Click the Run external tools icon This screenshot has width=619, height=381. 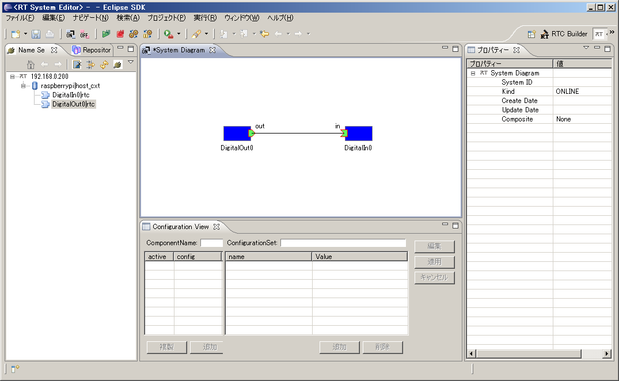tap(168, 35)
